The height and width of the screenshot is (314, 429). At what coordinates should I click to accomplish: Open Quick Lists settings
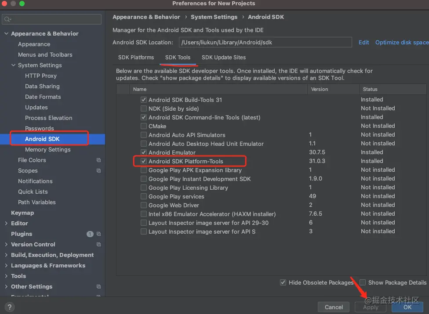[33, 192]
